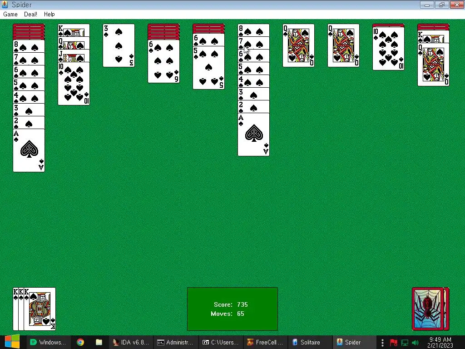Select the Queen of spades in seventh column

[x=298, y=45]
